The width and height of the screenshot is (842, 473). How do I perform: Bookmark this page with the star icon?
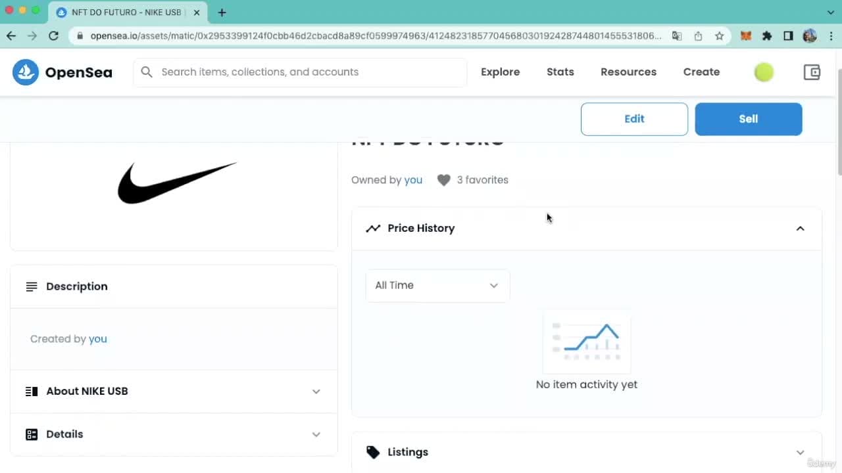720,36
